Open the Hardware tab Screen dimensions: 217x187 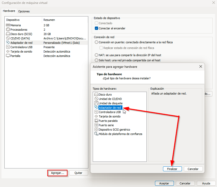click(9, 11)
